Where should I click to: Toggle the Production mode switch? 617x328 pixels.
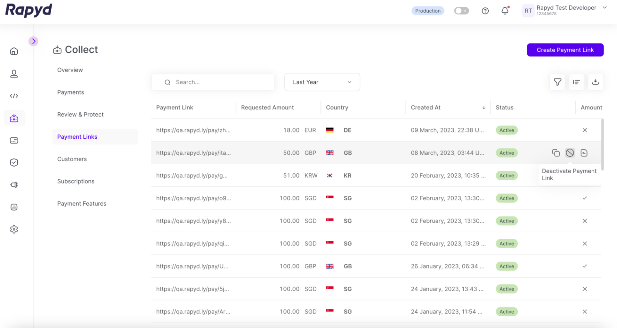click(461, 11)
